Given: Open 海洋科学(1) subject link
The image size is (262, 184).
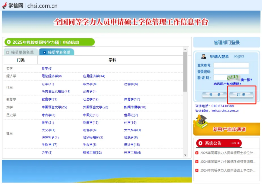Looking at the screenshot, I should click(50, 138).
